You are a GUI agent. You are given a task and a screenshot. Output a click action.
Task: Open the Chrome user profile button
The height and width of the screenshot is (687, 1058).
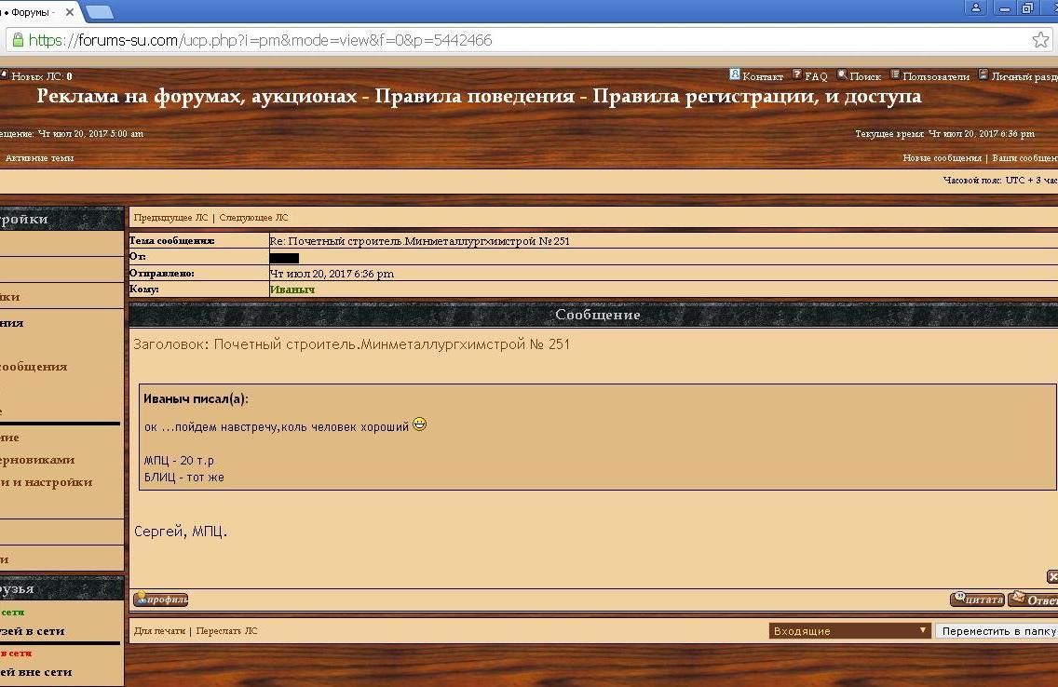tap(976, 8)
